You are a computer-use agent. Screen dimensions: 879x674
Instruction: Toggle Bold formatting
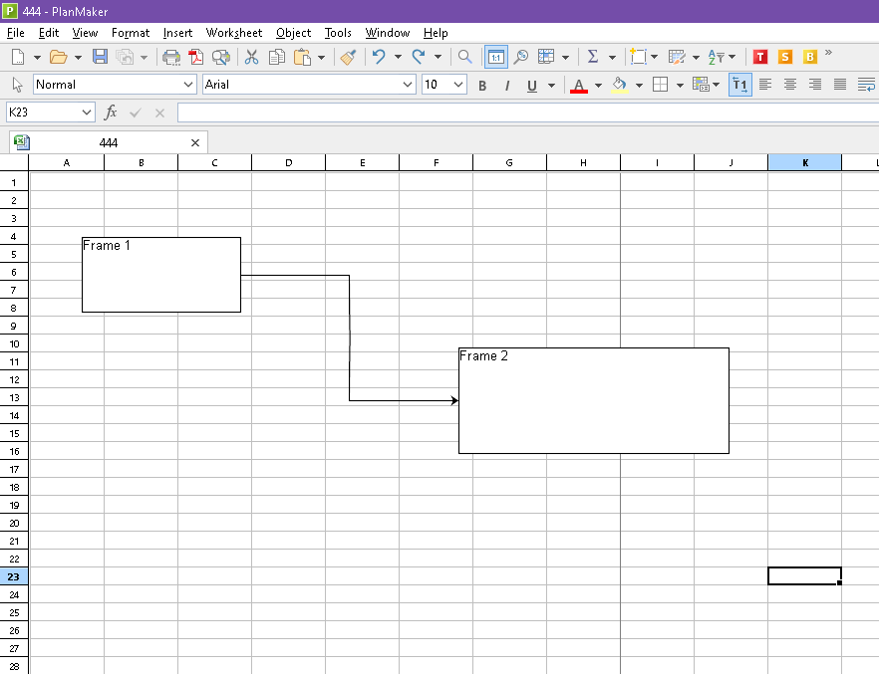point(482,86)
